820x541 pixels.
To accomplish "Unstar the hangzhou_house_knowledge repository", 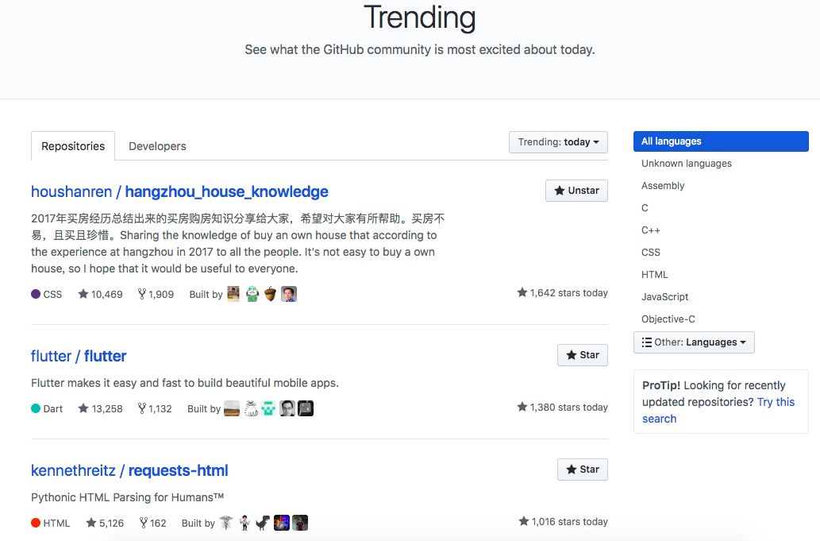I will point(576,191).
